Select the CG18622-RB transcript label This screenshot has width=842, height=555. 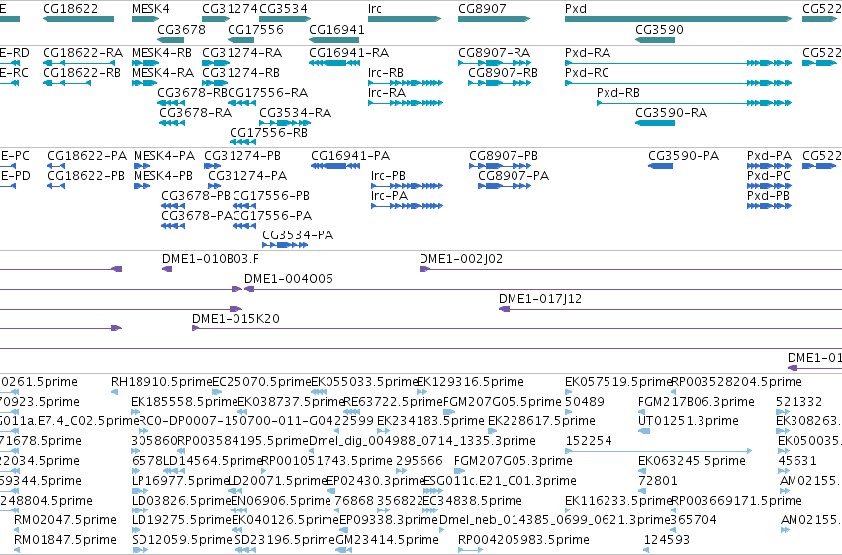81,73
